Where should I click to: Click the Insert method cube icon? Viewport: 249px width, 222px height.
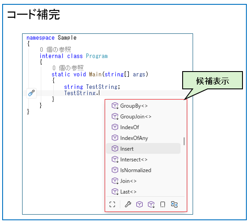click(x=115, y=149)
